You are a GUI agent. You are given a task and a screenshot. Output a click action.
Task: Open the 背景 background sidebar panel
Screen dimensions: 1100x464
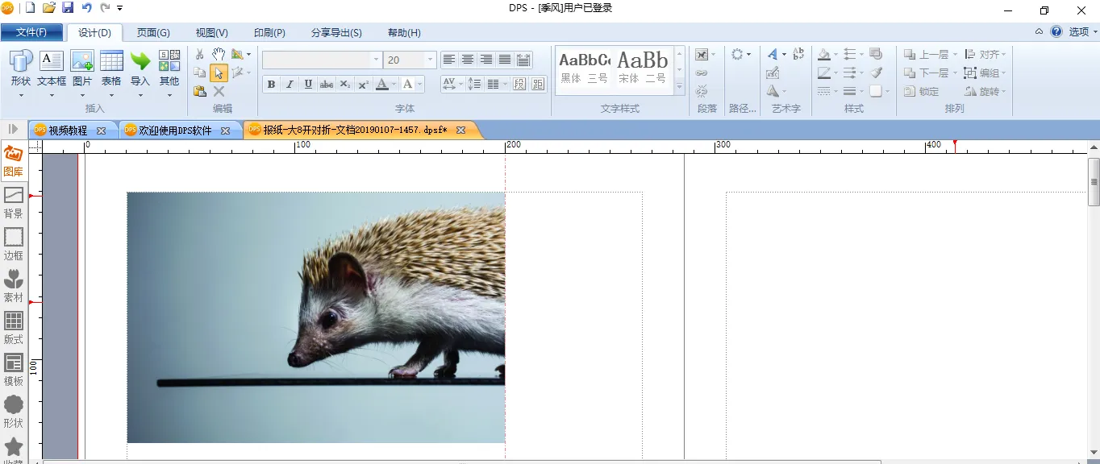14,202
